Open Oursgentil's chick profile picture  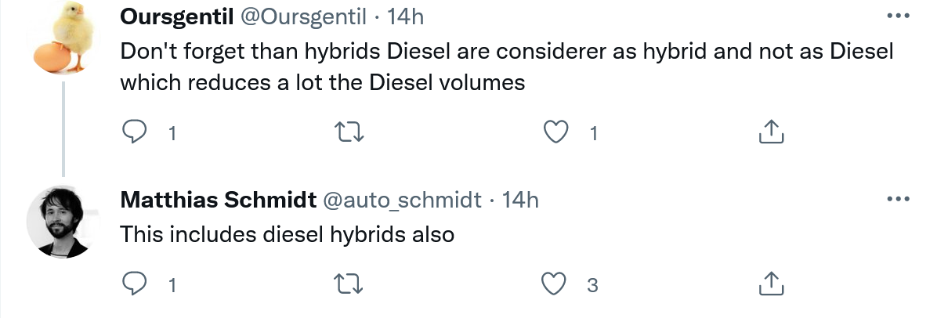pyautogui.click(x=63, y=38)
